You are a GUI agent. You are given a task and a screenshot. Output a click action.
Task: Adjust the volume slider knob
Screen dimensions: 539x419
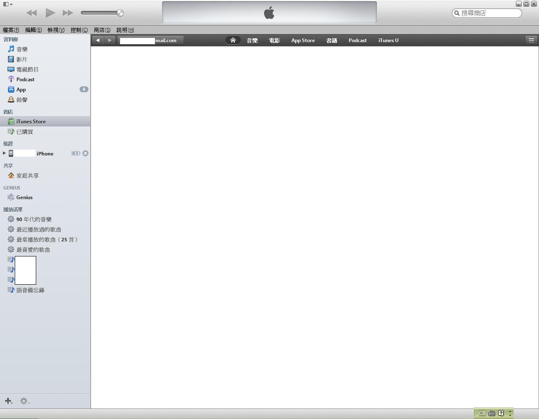click(120, 13)
